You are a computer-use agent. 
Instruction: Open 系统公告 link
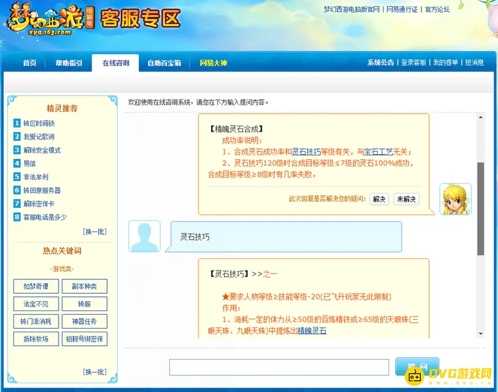(x=380, y=62)
